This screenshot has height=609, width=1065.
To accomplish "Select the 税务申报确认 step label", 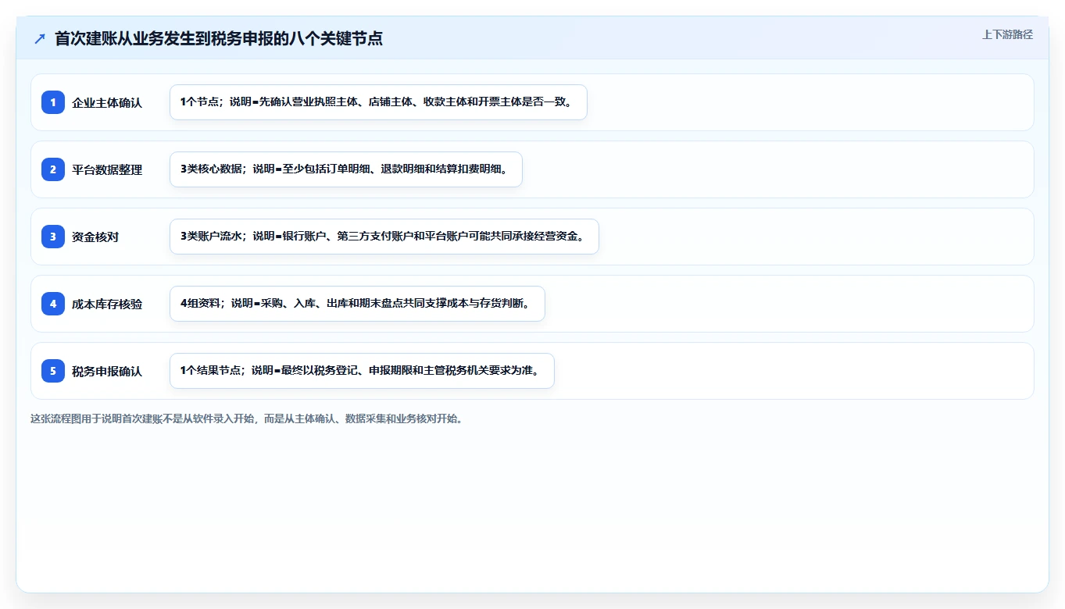I will tap(107, 371).
